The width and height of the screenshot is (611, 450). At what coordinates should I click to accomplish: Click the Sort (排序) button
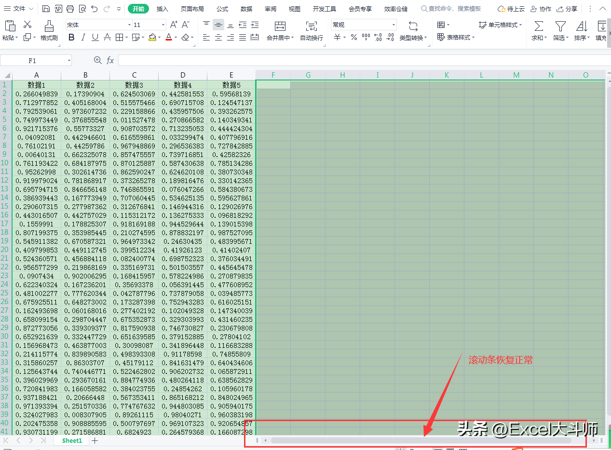coord(582,31)
